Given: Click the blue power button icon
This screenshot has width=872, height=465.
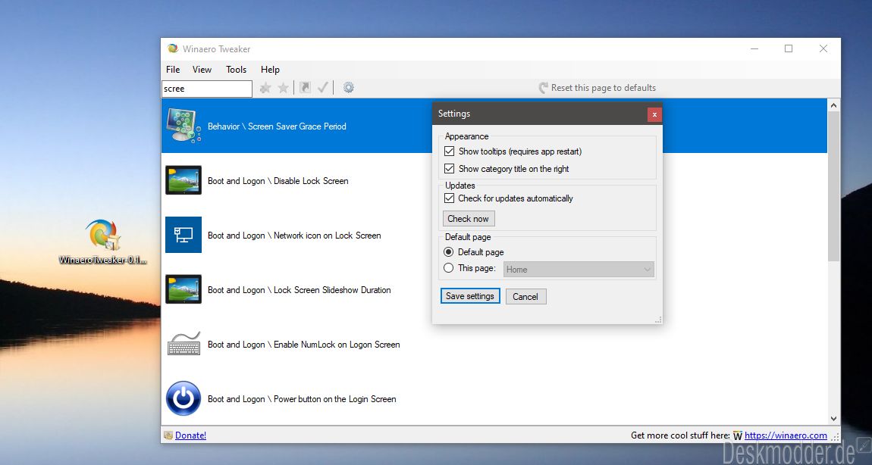Looking at the screenshot, I should (x=183, y=398).
